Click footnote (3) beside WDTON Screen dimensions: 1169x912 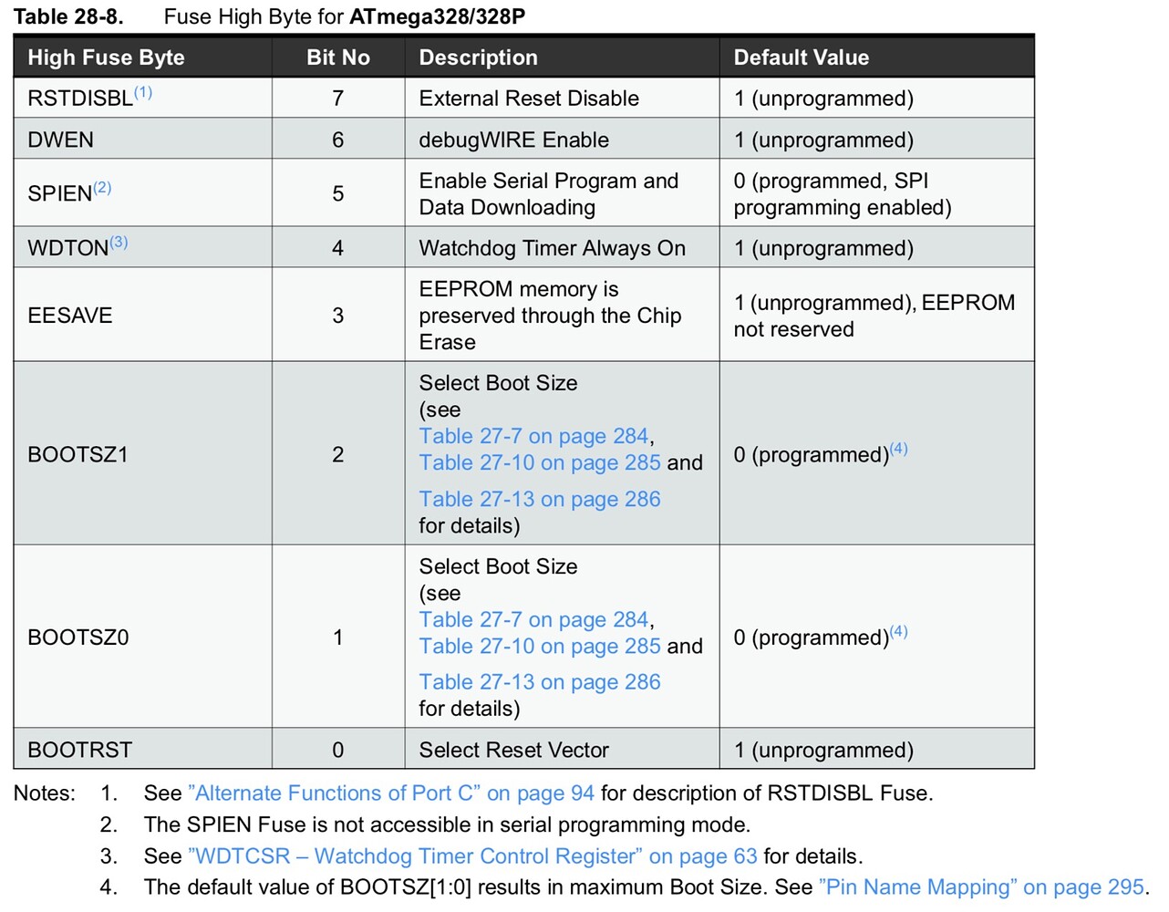pyautogui.click(x=119, y=243)
